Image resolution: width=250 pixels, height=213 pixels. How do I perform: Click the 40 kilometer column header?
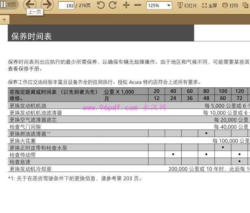coord(173,91)
